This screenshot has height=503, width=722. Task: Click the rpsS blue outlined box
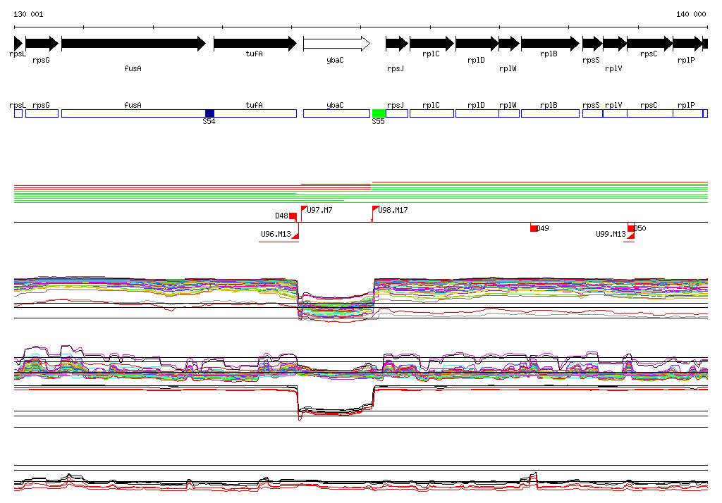point(592,113)
